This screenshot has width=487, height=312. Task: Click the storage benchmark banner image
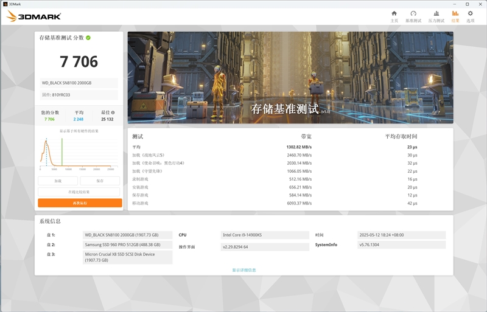point(290,77)
